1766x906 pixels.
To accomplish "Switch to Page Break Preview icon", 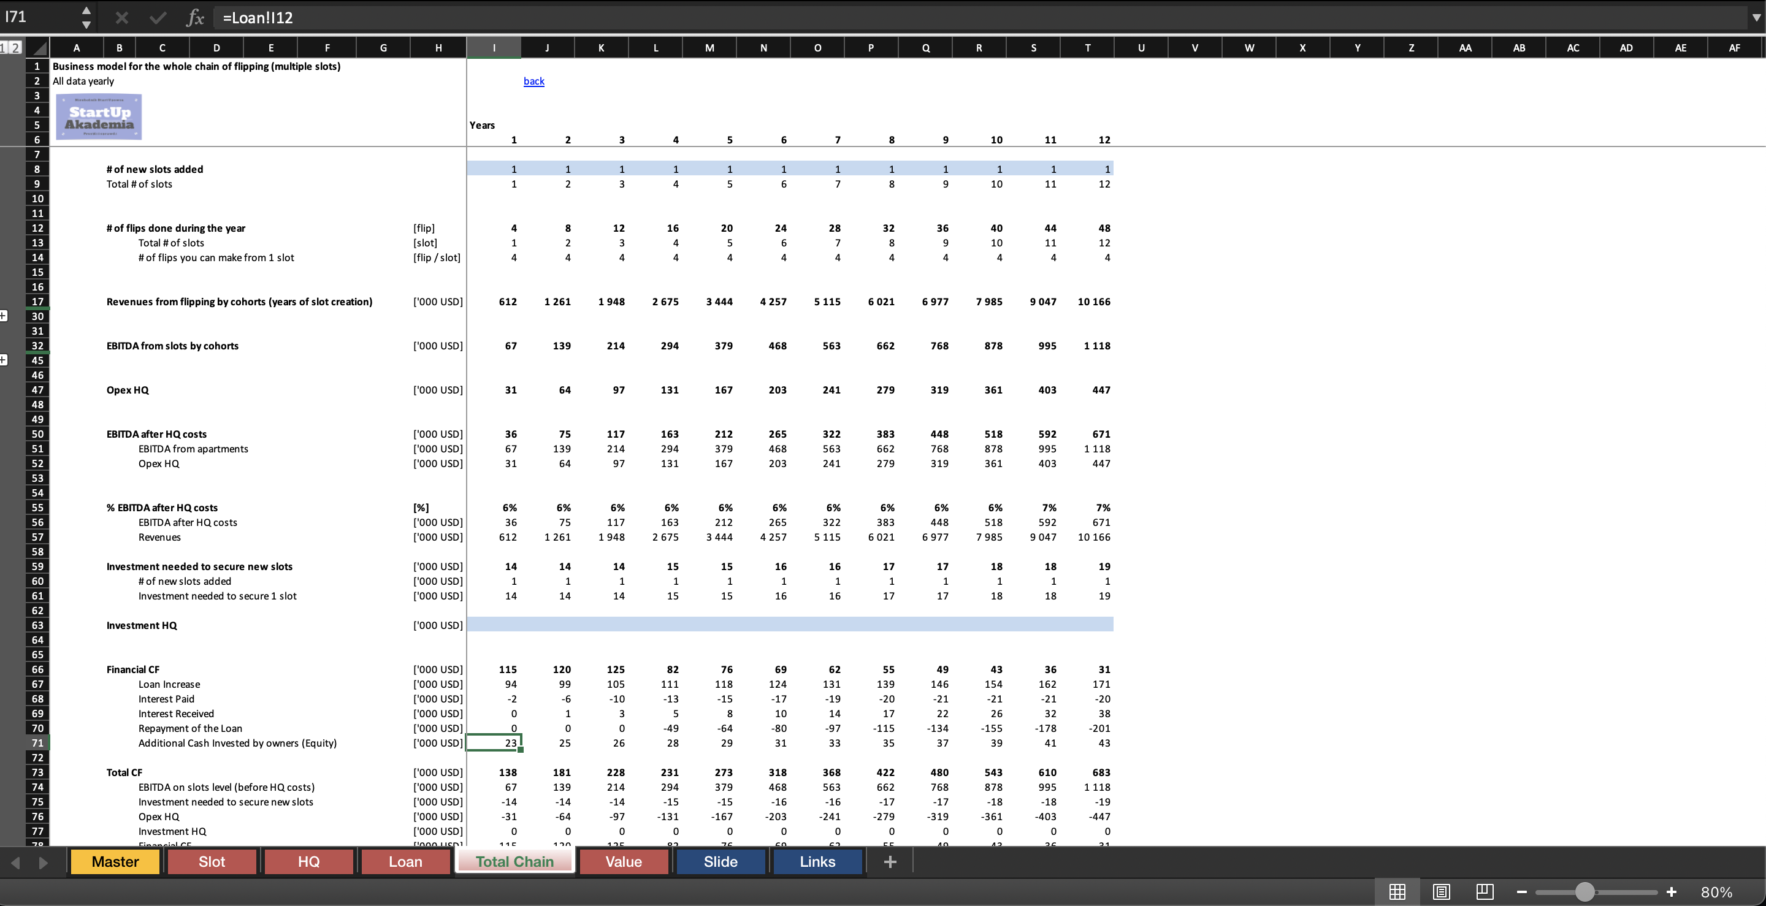I will point(1485,892).
